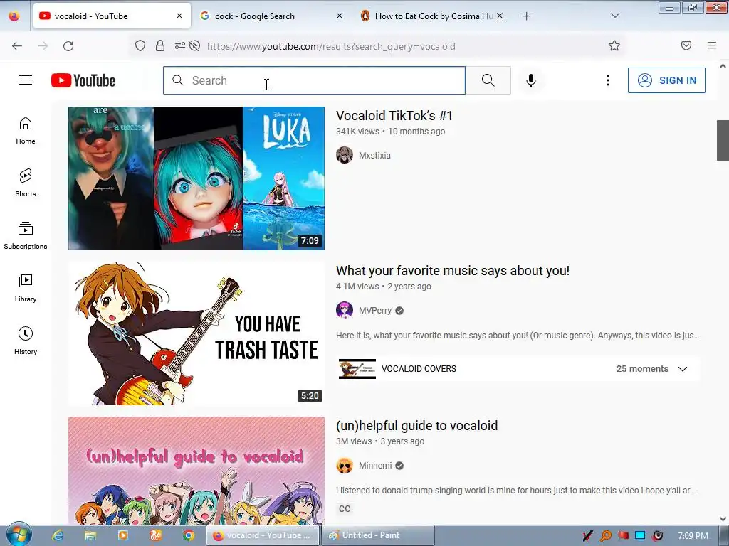729x546 pixels.
Task: Open site permissions icon in address bar
Action: click(x=179, y=45)
